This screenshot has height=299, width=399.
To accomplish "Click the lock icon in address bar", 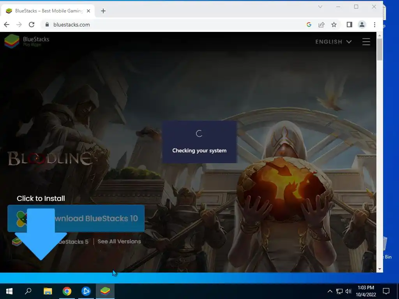I will point(47,25).
